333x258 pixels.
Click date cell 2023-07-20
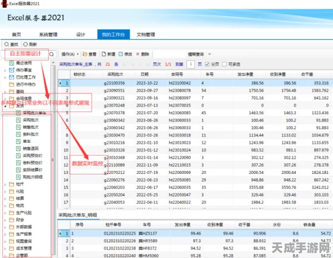(147, 113)
